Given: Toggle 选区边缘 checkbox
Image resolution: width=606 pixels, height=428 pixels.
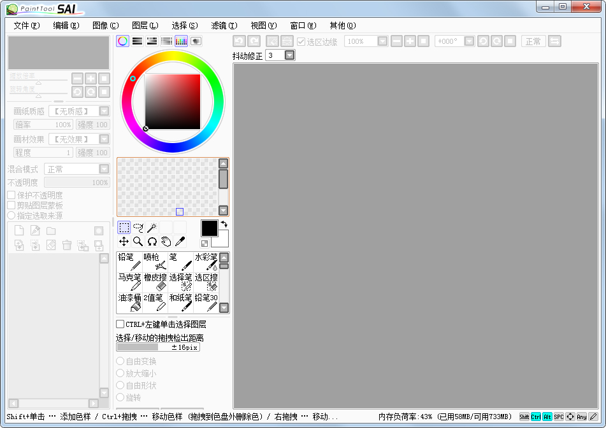Looking at the screenshot, I should coord(301,41).
